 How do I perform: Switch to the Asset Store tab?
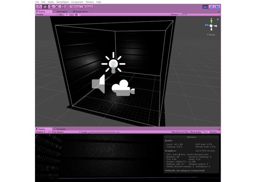[80, 11]
